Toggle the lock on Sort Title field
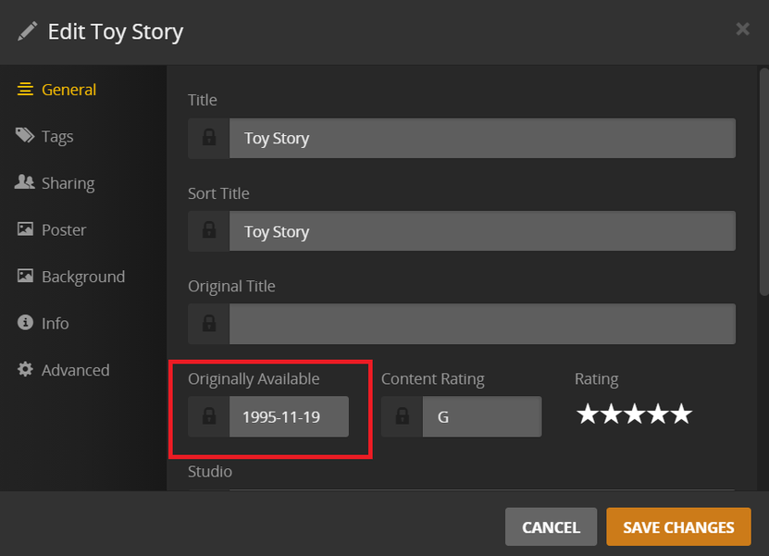 [209, 231]
